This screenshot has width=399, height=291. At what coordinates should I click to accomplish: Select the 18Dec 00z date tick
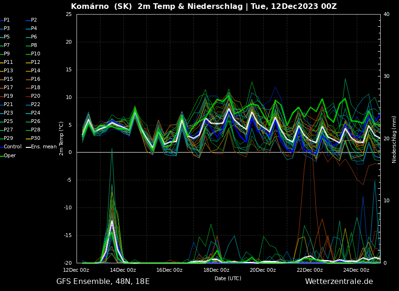tap(216, 270)
